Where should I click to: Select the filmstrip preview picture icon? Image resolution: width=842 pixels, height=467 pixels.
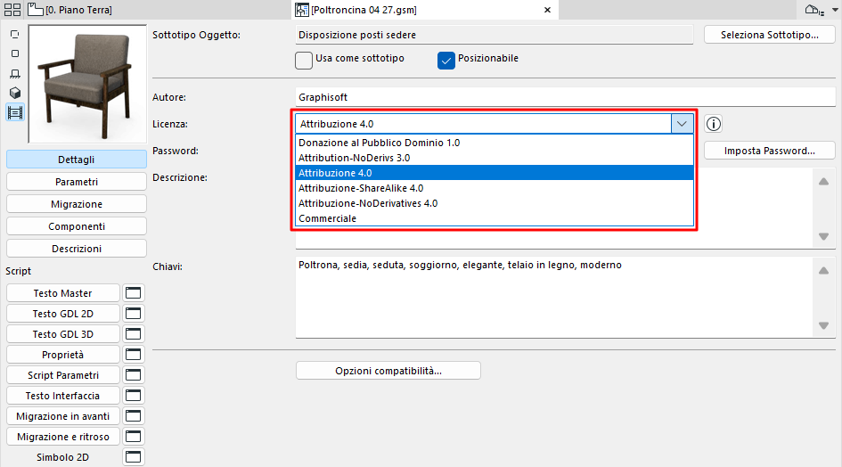[x=15, y=112]
